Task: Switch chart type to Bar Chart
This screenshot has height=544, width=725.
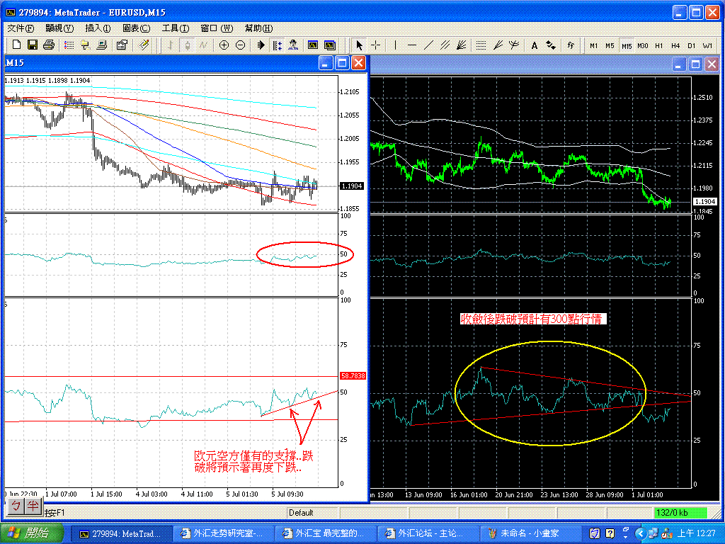Action: tap(171, 45)
